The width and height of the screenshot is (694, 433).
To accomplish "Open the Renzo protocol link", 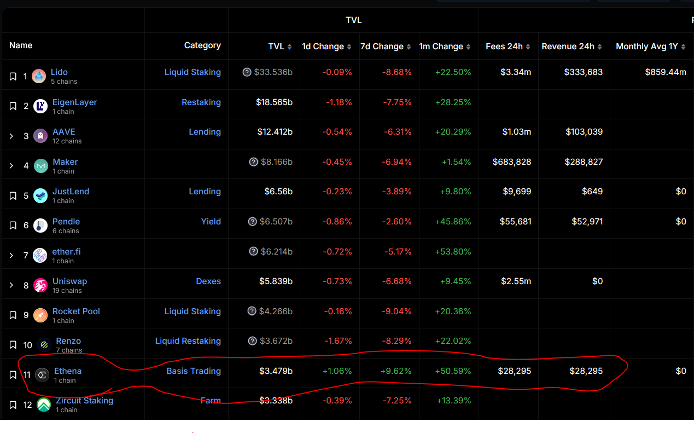I will click(68, 341).
